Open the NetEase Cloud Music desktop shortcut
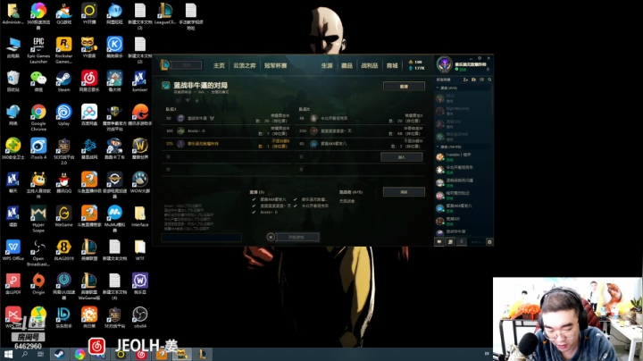The height and width of the screenshot is (361, 643). (89, 80)
